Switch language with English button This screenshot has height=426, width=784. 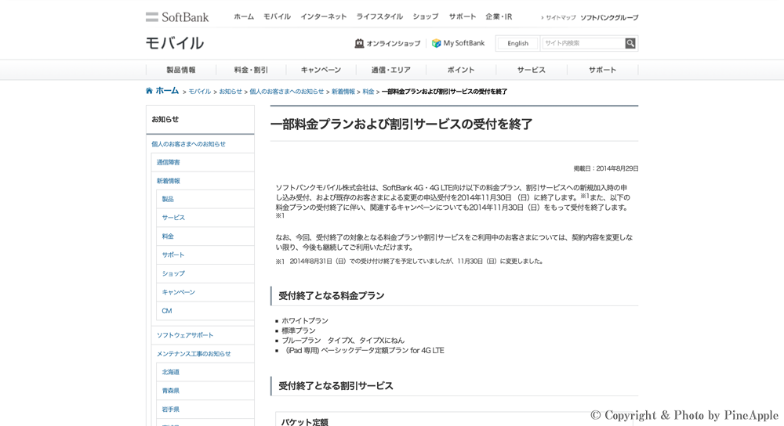click(517, 43)
